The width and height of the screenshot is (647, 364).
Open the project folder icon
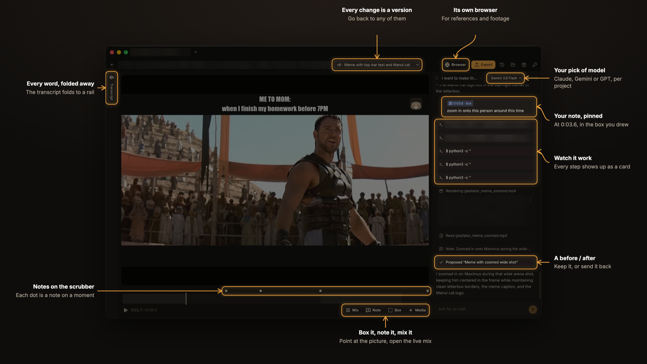(x=513, y=65)
